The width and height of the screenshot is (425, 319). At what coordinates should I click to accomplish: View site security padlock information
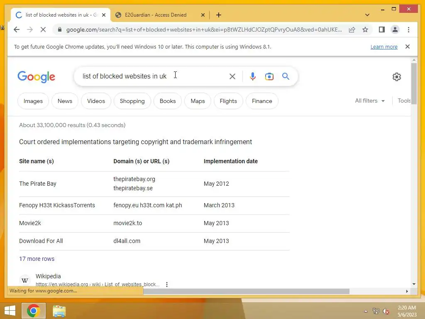tap(60, 29)
